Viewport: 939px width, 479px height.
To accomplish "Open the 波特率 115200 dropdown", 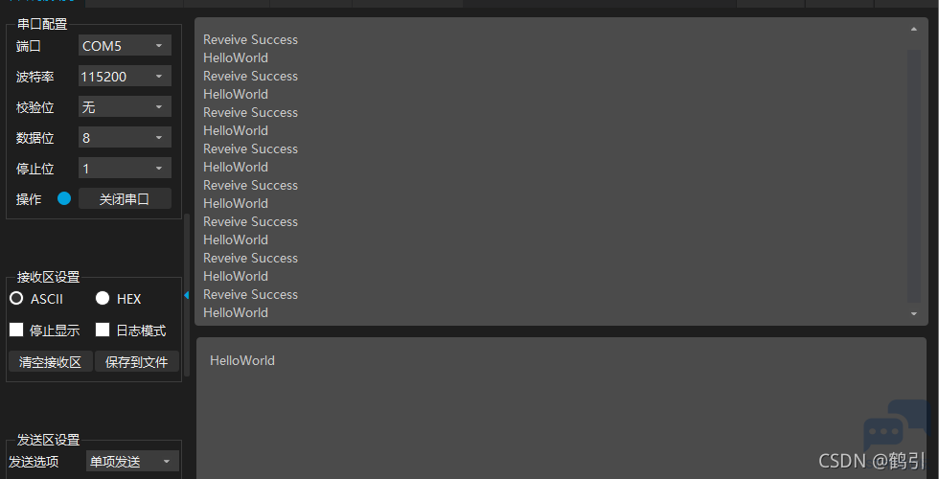I will pos(125,76).
